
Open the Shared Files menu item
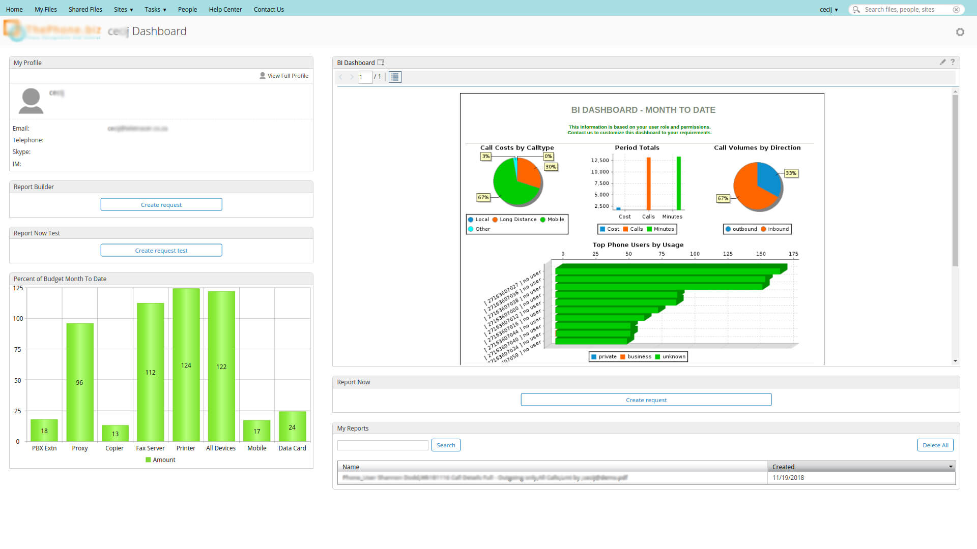point(85,10)
